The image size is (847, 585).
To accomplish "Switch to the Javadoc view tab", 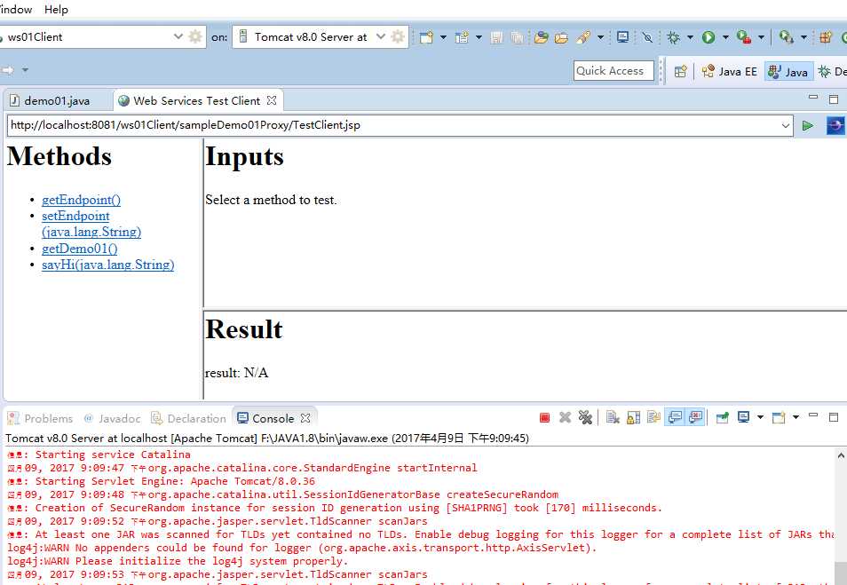I will [x=113, y=418].
